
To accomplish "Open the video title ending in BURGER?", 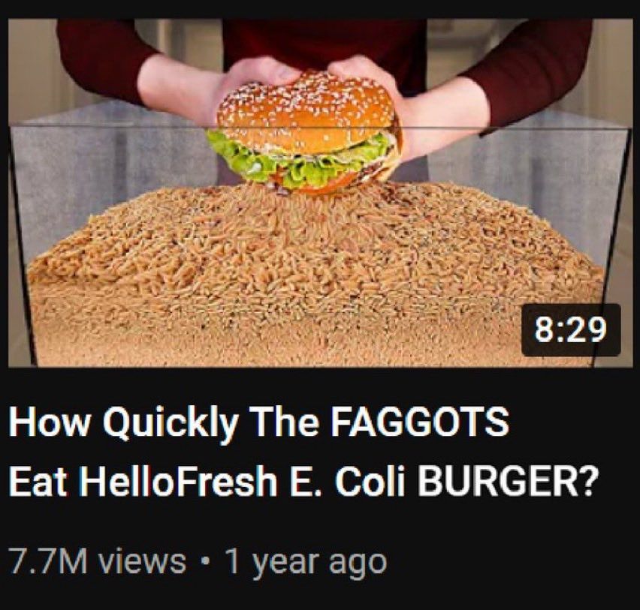I will (301, 452).
